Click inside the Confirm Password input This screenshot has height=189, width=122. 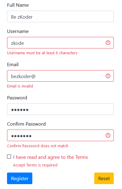[x=60, y=135]
